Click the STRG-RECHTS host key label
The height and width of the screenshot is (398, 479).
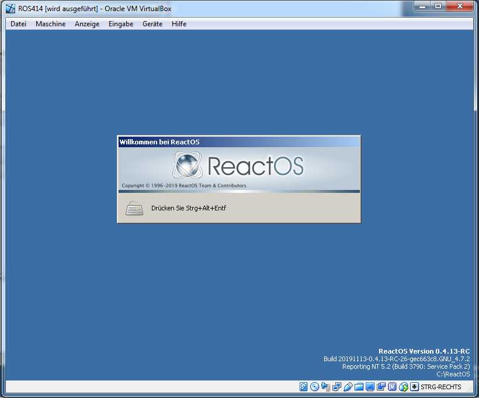tap(441, 387)
